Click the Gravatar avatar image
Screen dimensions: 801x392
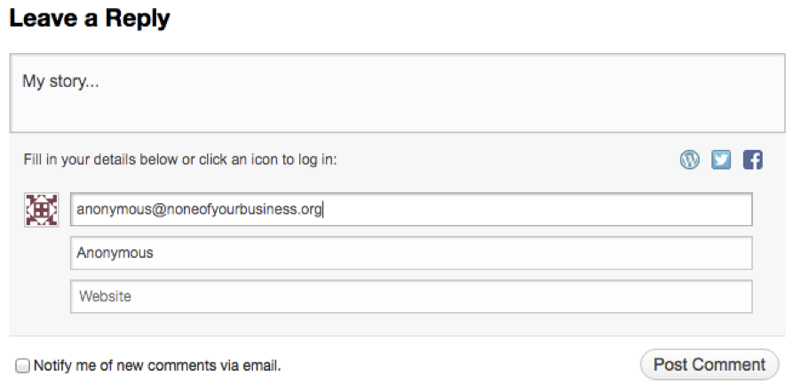(41, 209)
